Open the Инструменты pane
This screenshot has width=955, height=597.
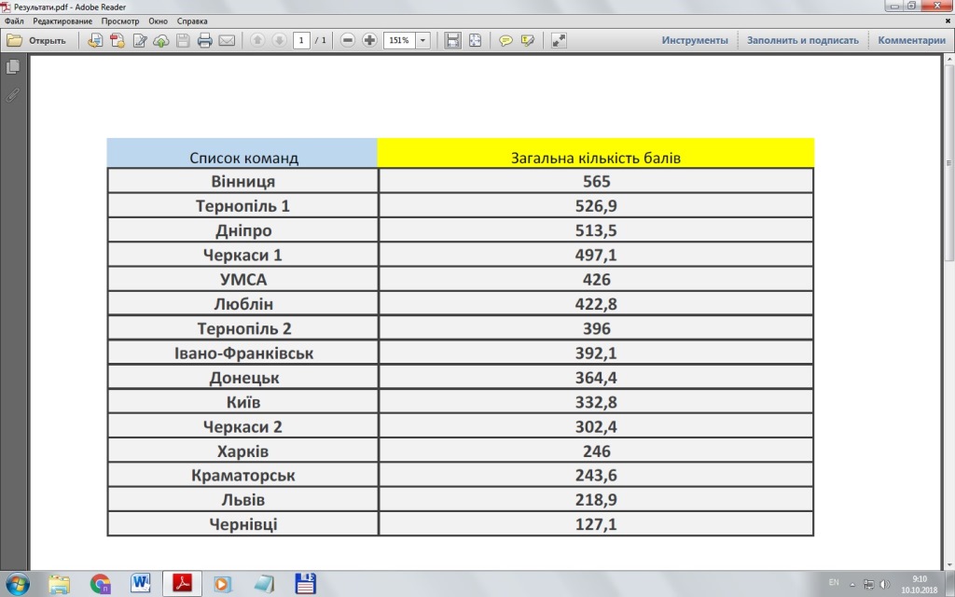694,40
